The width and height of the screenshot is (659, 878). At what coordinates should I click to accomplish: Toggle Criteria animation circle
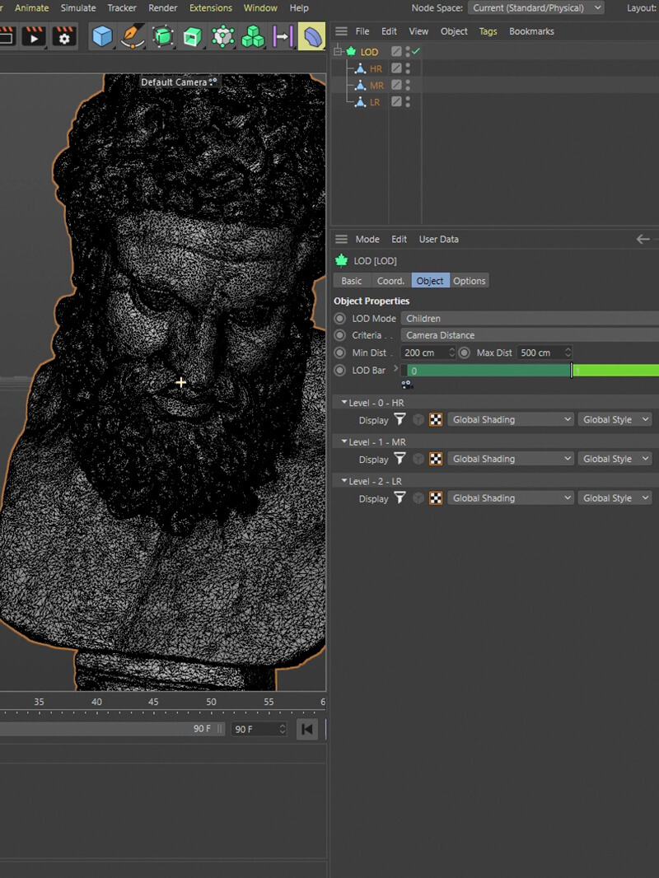[340, 335]
